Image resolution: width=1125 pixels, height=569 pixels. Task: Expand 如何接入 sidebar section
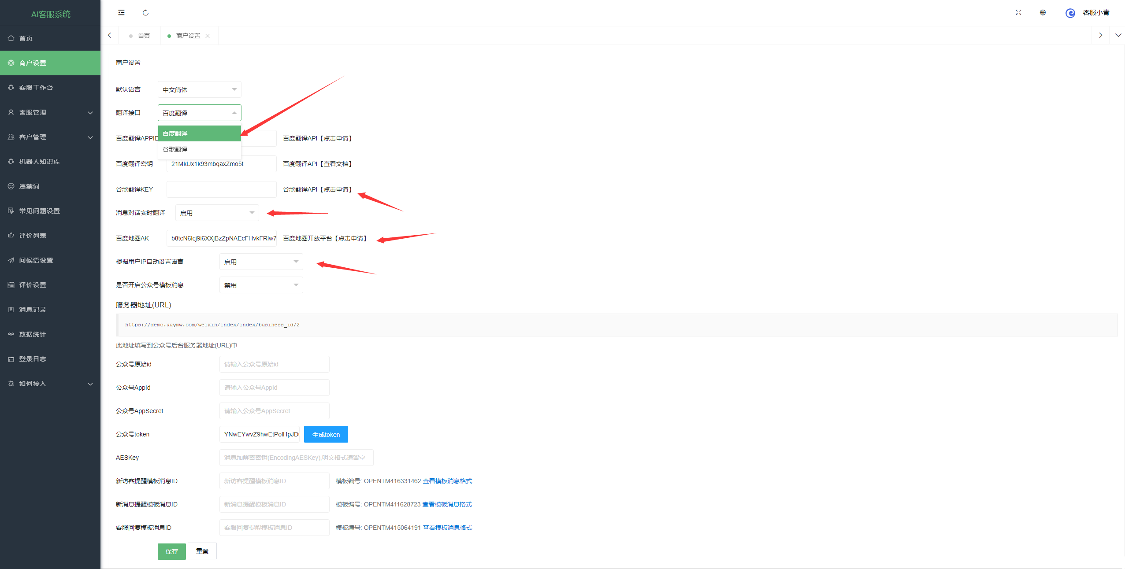coord(89,382)
